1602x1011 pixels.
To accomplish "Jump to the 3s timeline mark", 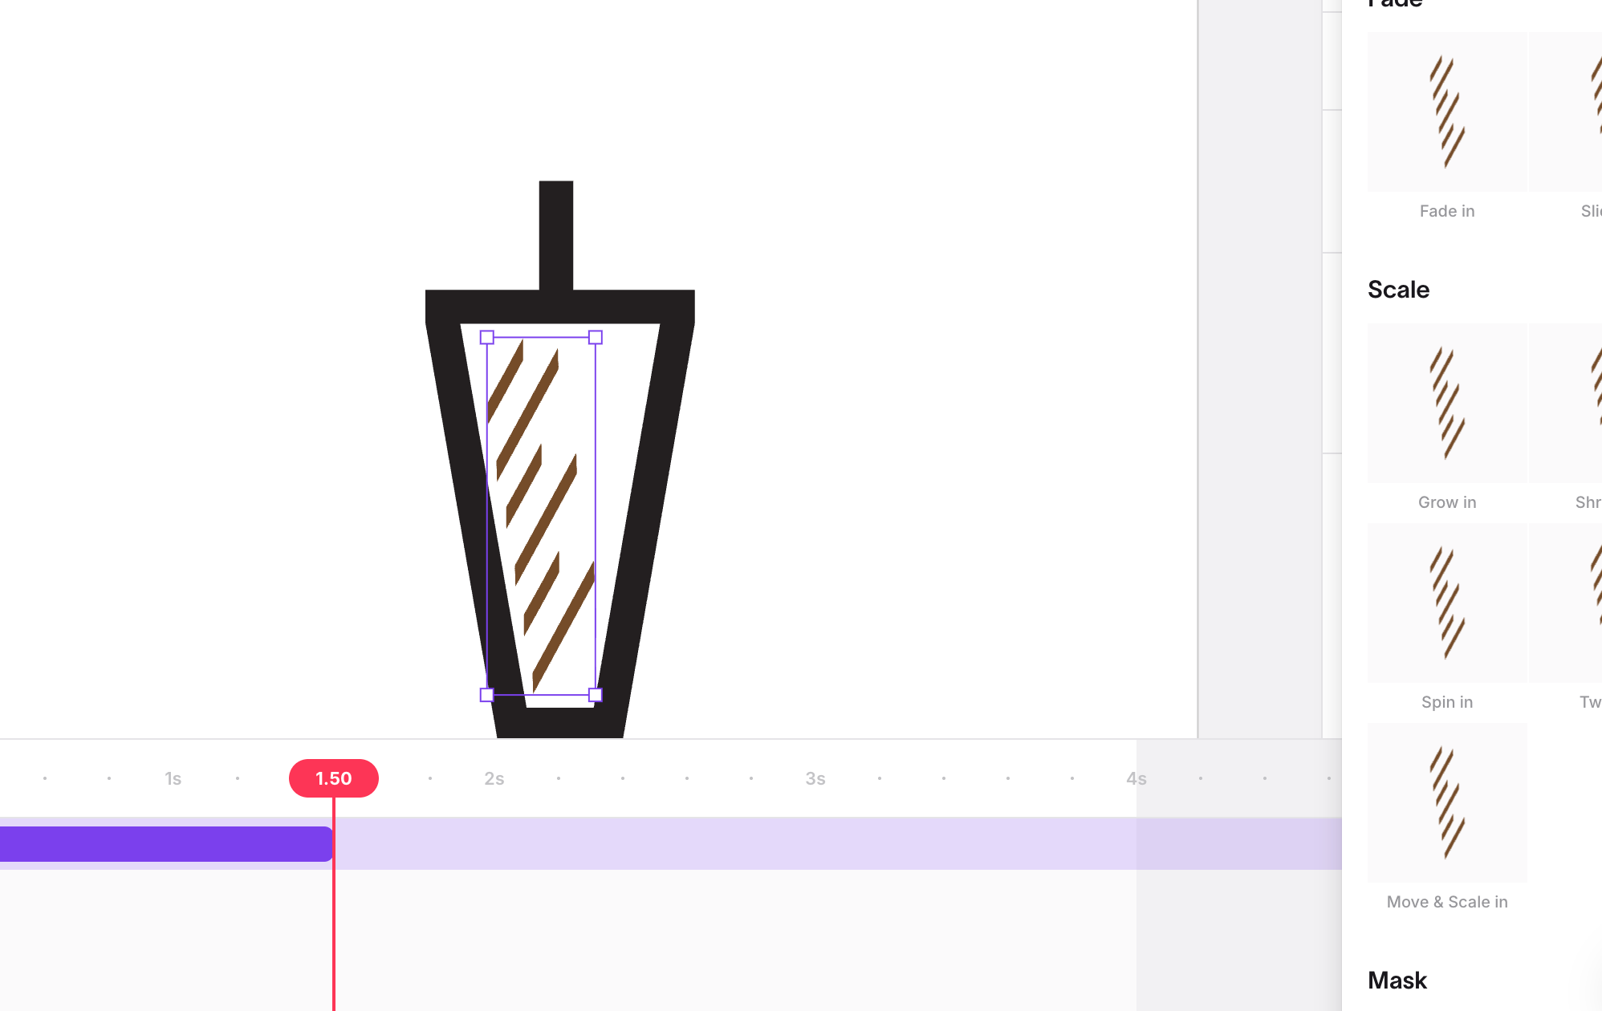I will point(815,778).
